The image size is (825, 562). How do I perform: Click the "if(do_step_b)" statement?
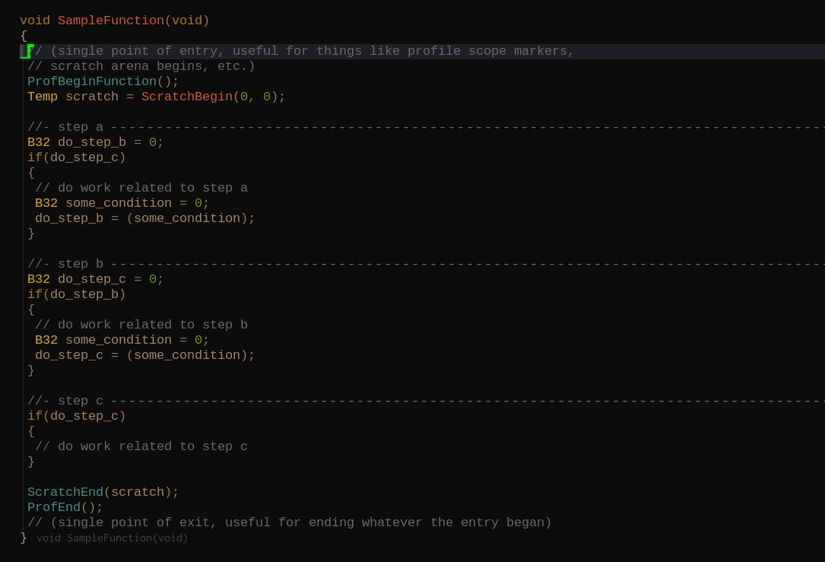pos(76,294)
